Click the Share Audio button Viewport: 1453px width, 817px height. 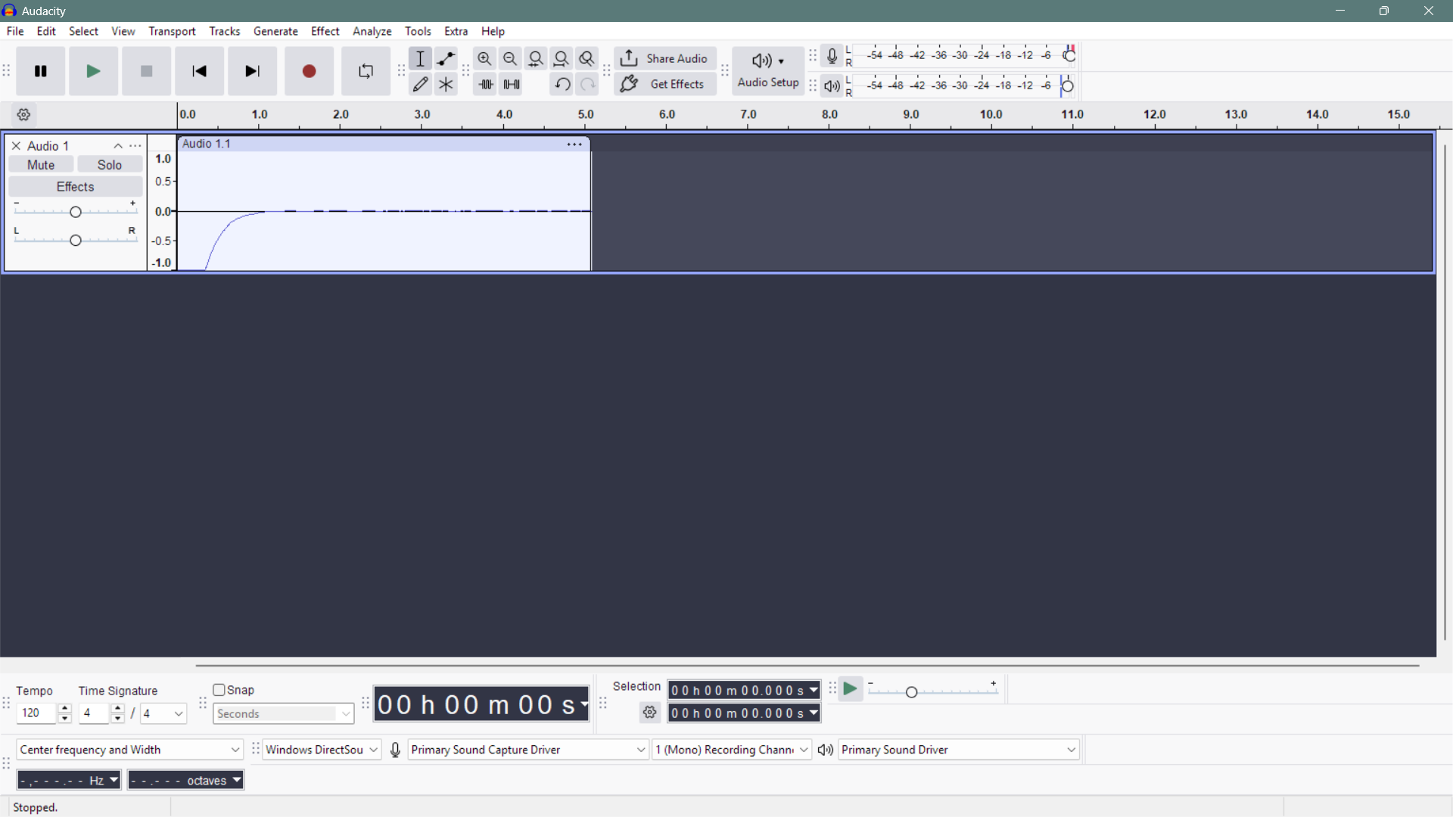(664, 58)
